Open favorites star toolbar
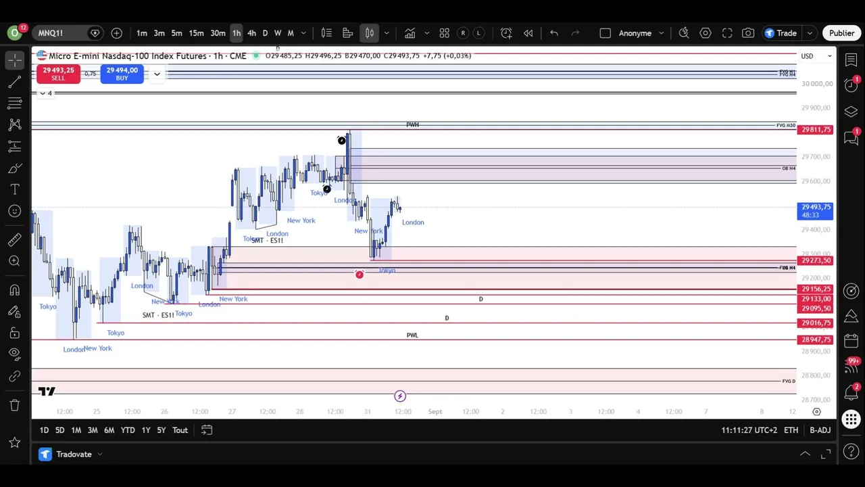 pos(15,442)
